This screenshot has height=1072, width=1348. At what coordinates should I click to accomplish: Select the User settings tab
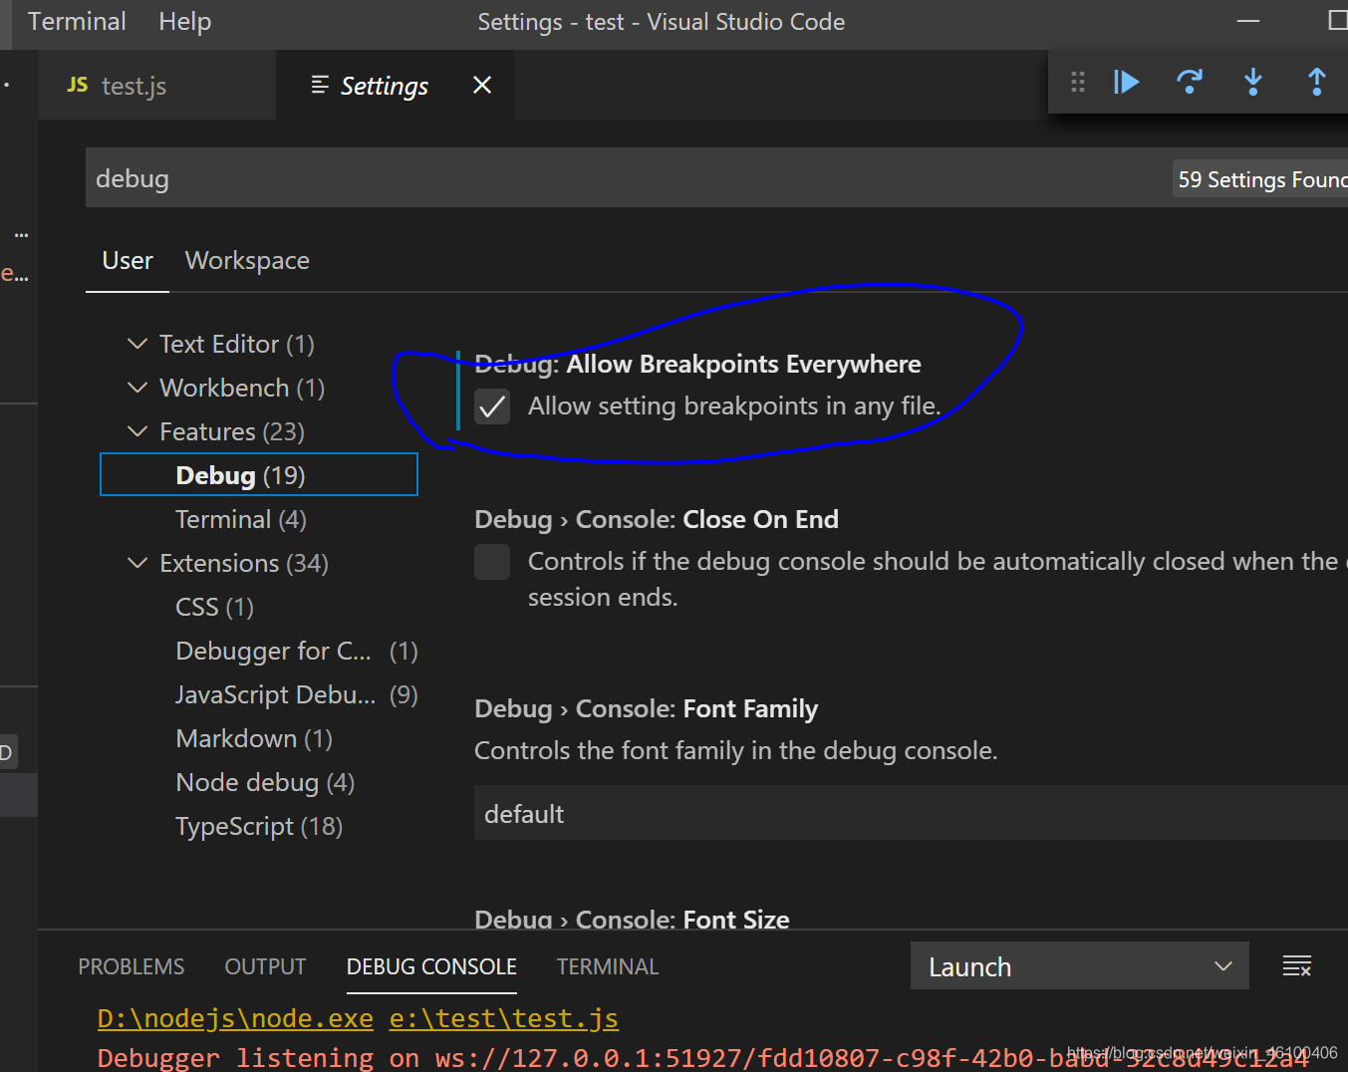128,261
